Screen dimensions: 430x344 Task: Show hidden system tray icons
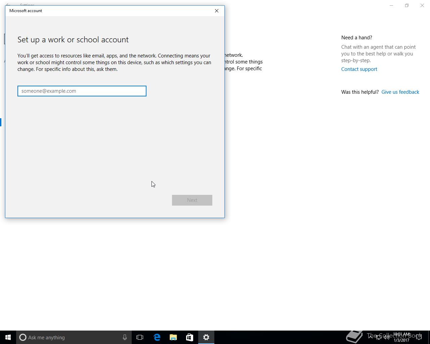(x=371, y=337)
